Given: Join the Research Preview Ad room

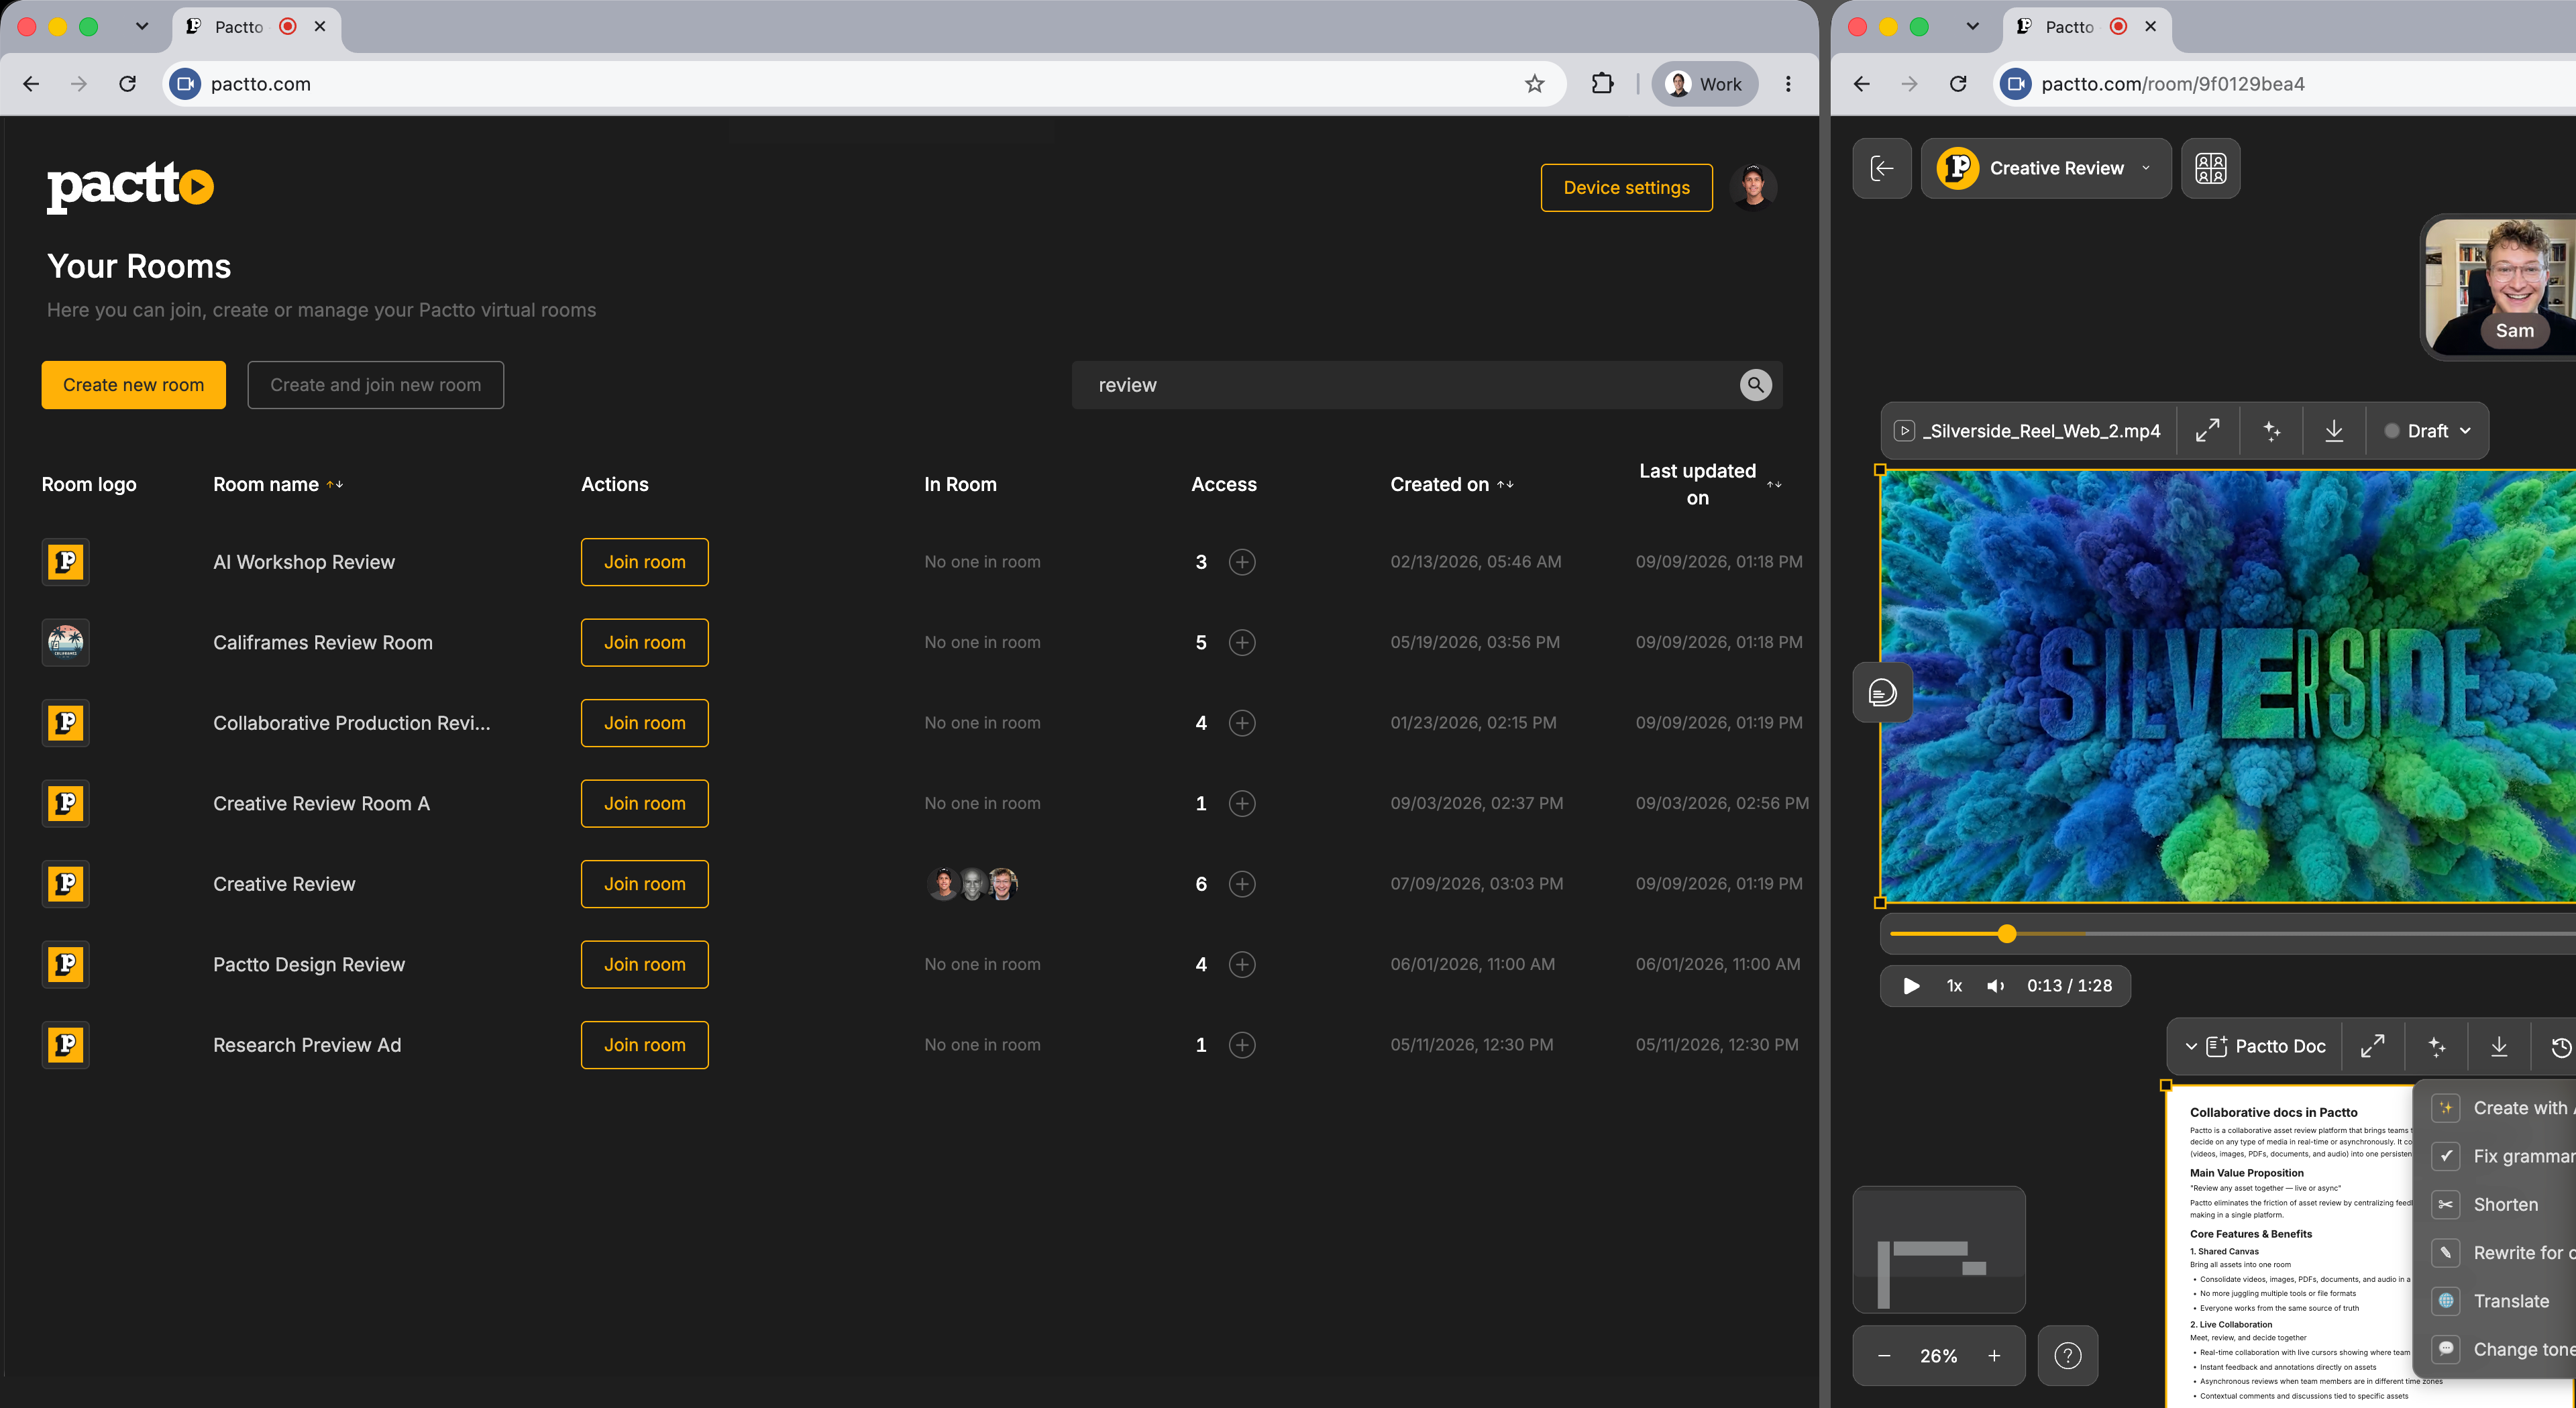Looking at the screenshot, I should point(644,1045).
